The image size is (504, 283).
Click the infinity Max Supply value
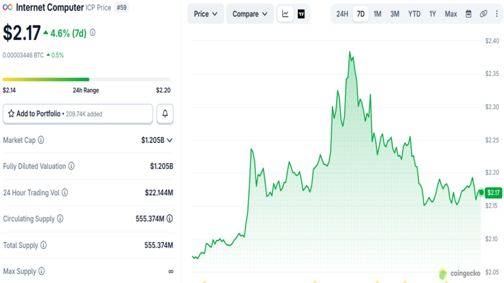(171, 271)
